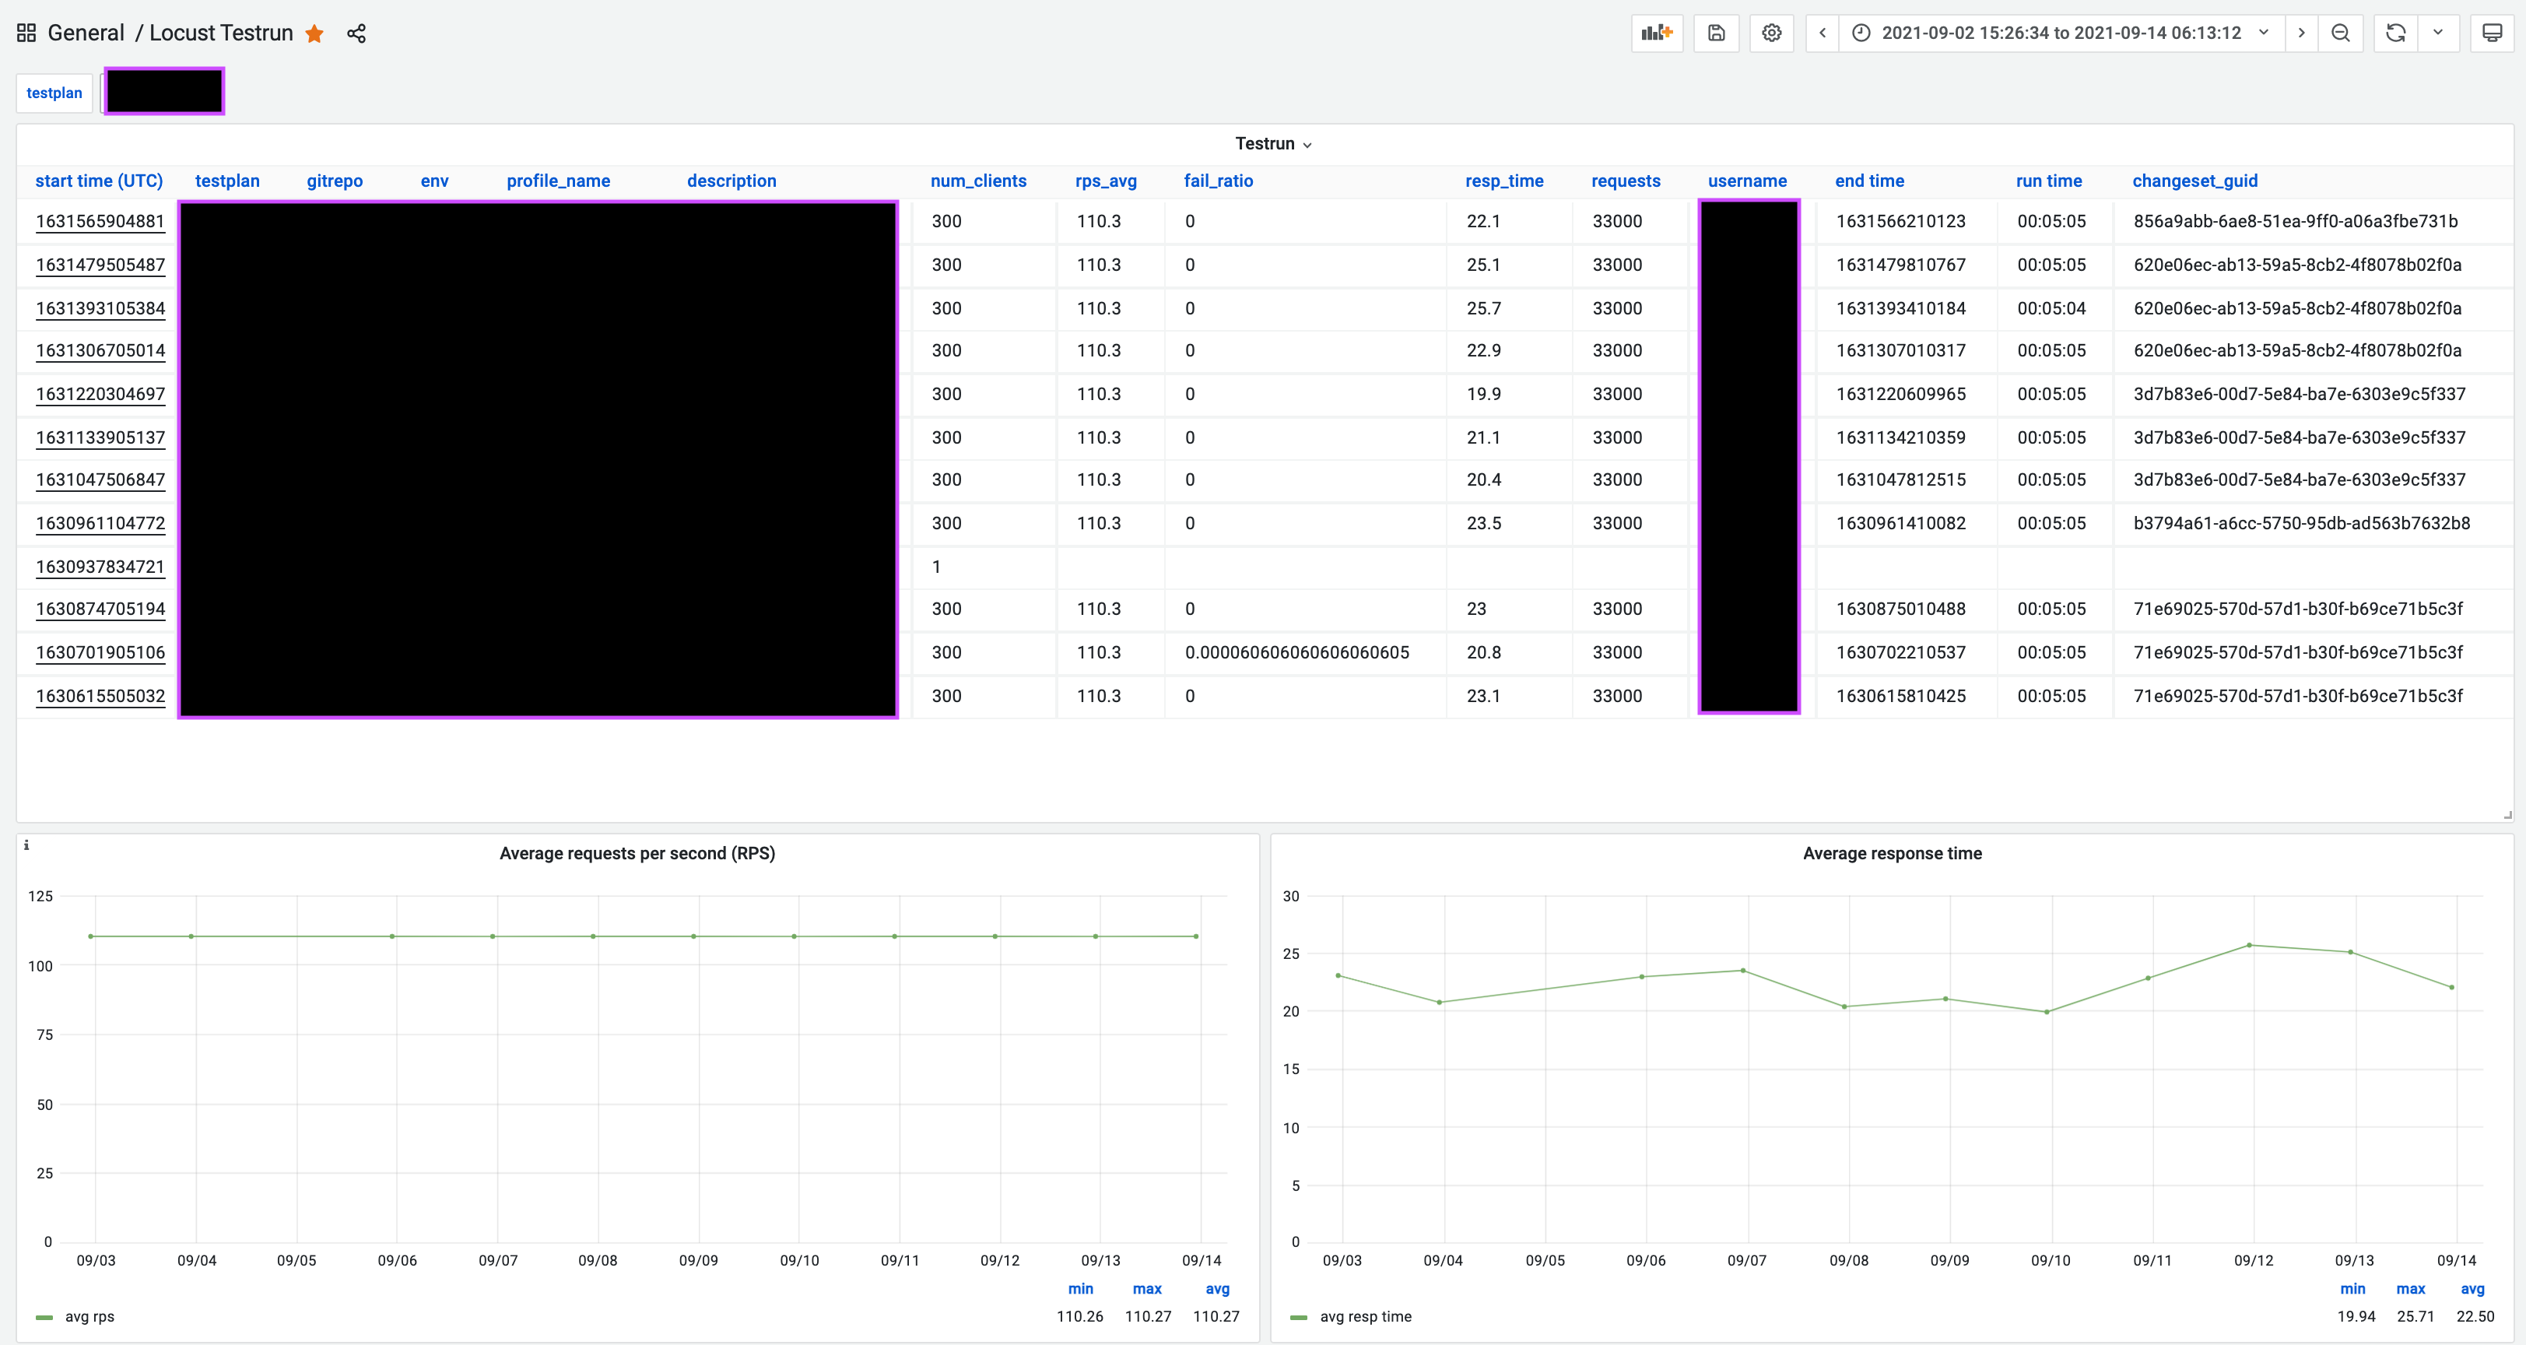Refresh the dashboard
This screenshot has width=2526, height=1345.
(x=2394, y=33)
